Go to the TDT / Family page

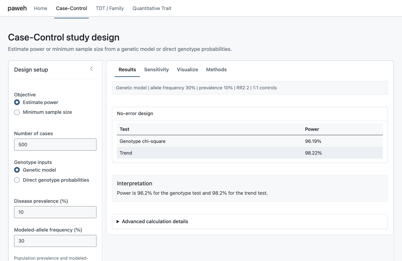pyautogui.click(x=110, y=8)
